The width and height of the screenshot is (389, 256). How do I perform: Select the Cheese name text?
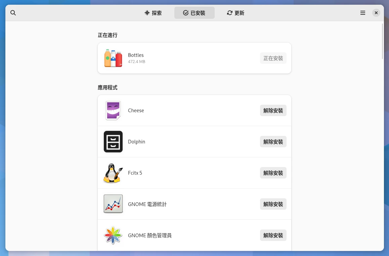136,110
